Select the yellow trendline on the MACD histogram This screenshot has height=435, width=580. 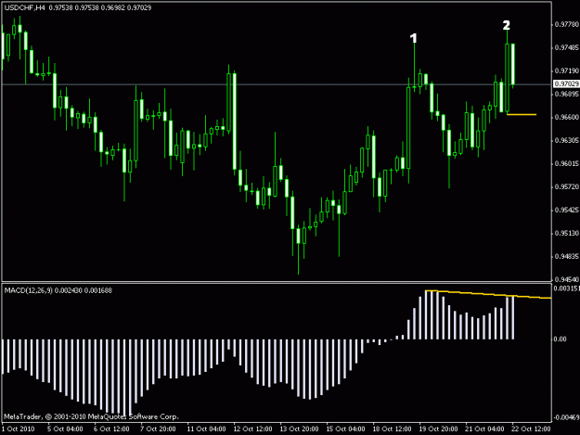coord(488,295)
